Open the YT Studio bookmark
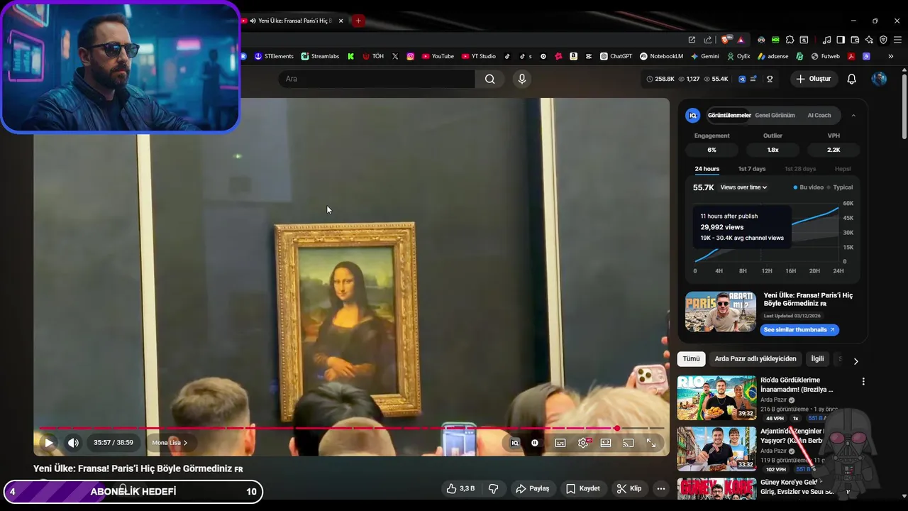Screen dimensions: 908x511 pos(479,56)
